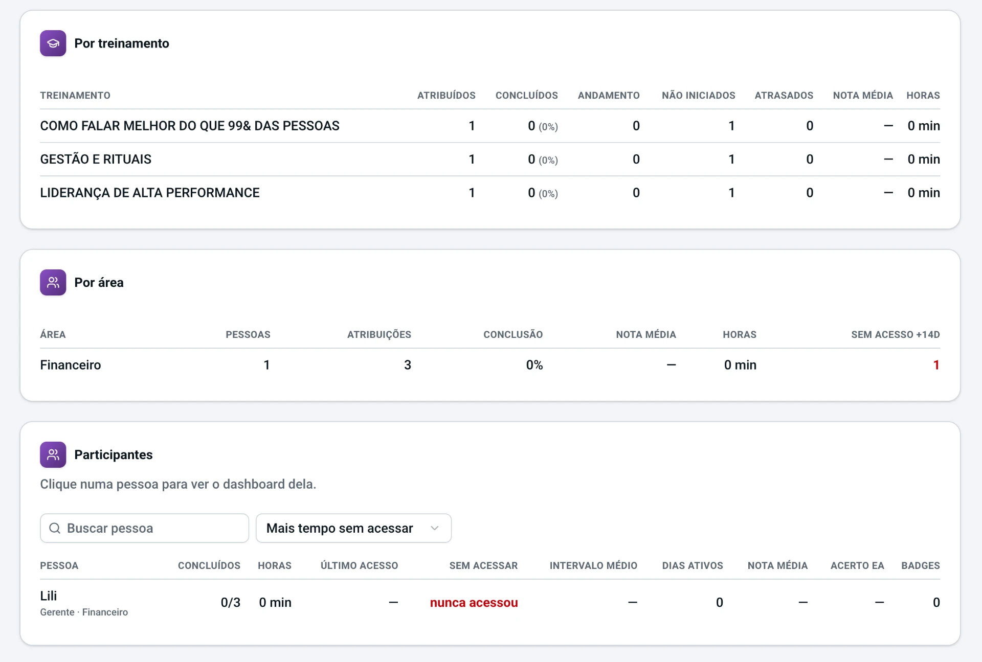The height and width of the screenshot is (662, 982).
Task: Click the chevron arrow of the sort dropdown
Action: (x=435, y=528)
